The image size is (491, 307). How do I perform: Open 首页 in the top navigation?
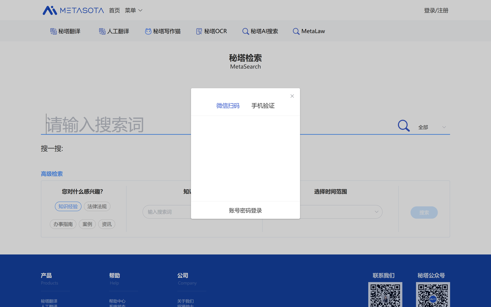coord(114,10)
